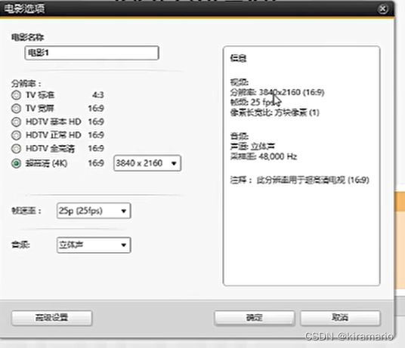405x348 pixels.
Task: Choose the TV 宽屏 16:9 resolution option
Action: click(x=16, y=109)
